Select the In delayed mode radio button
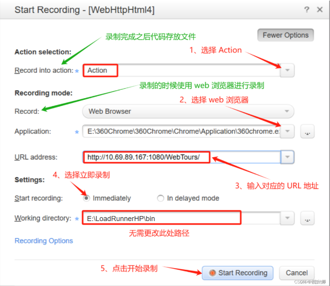330x286 pixels. 161,198
